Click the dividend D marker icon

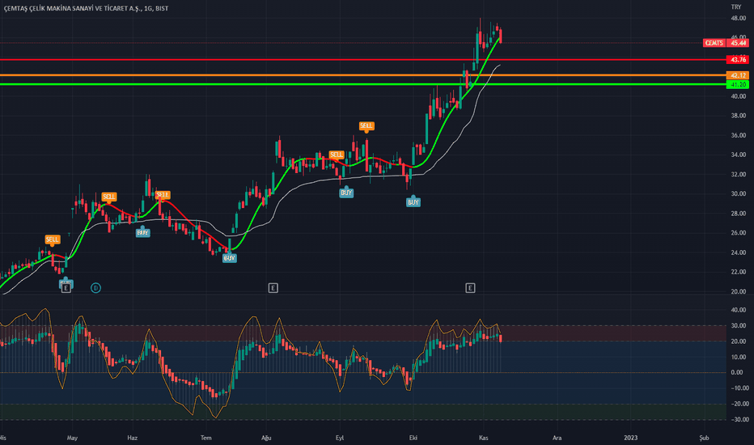pos(95,287)
